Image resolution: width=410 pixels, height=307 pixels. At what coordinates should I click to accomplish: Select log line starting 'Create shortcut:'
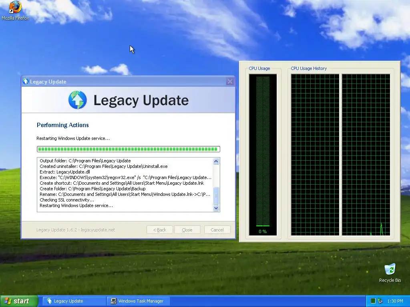(122, 183)
